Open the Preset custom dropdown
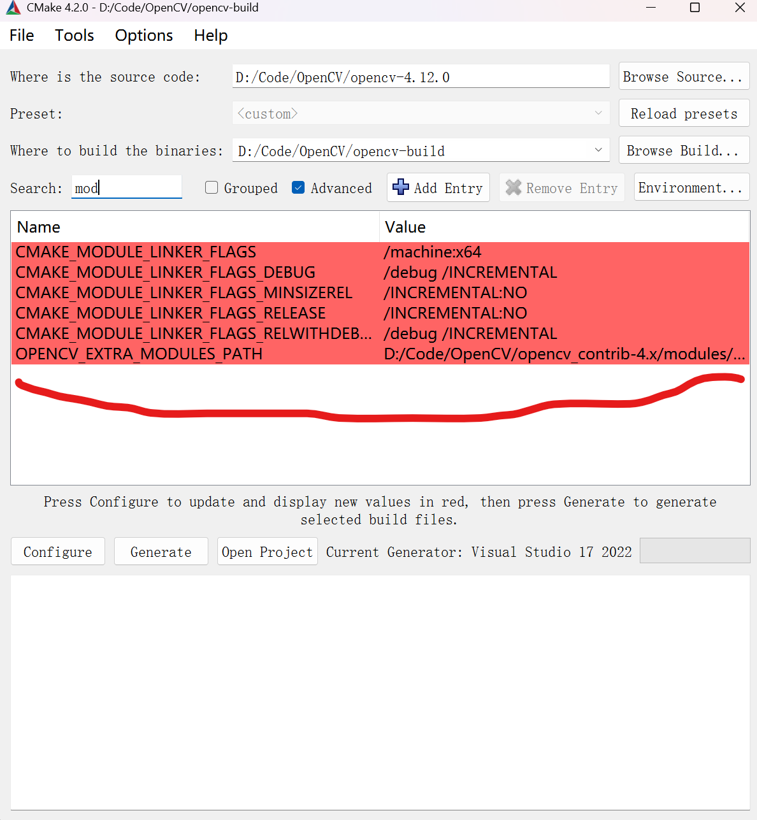Image resolution: width=757 pixels, height=820 pixels. point(598,113)
